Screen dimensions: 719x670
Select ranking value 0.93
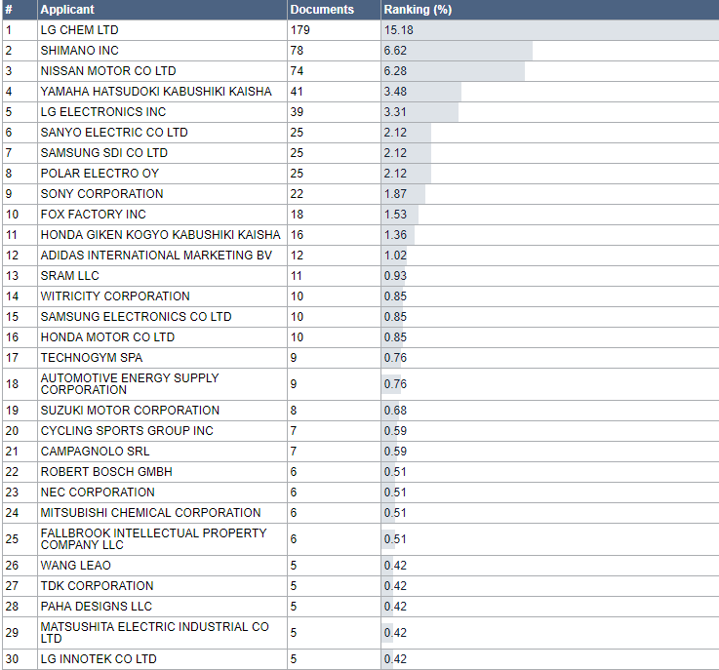(395, 276)
